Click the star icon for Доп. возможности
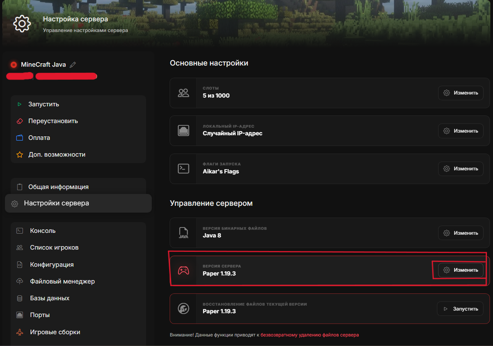The height and width of the screenshot is (346, 493). point(20,155)
